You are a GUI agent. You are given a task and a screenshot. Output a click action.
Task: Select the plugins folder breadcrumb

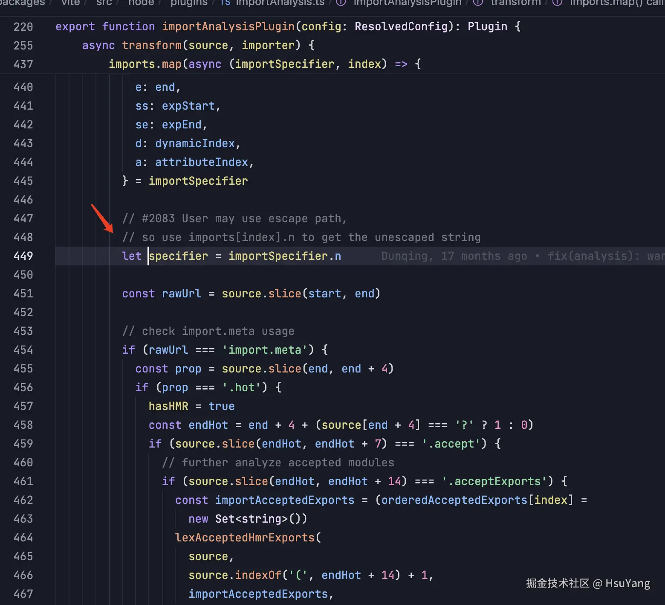(x=189, y=3)
